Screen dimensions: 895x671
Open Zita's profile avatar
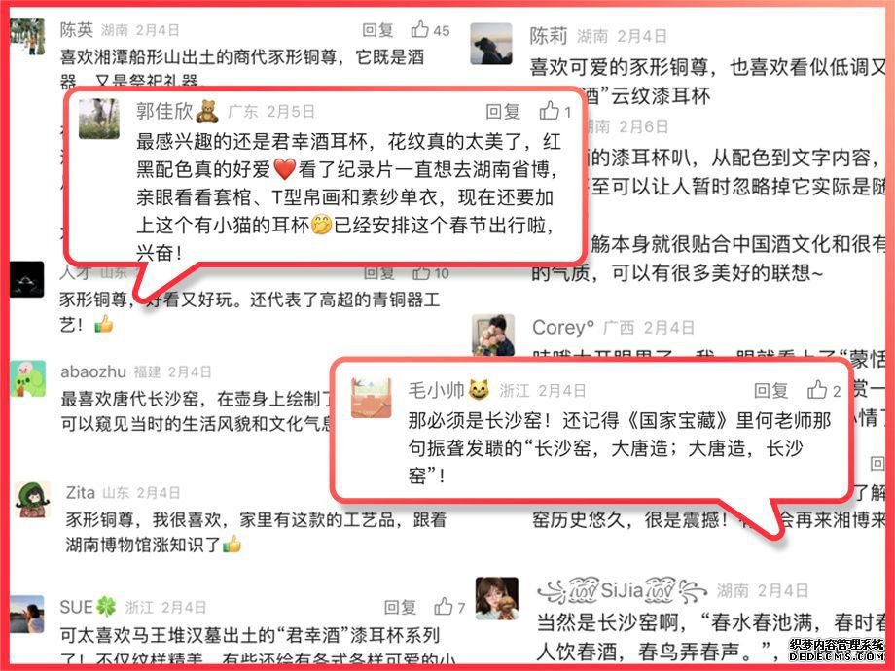34,500
